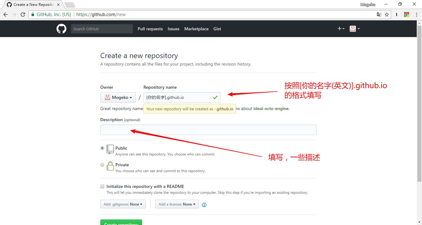Select the Public repository option

102,148
